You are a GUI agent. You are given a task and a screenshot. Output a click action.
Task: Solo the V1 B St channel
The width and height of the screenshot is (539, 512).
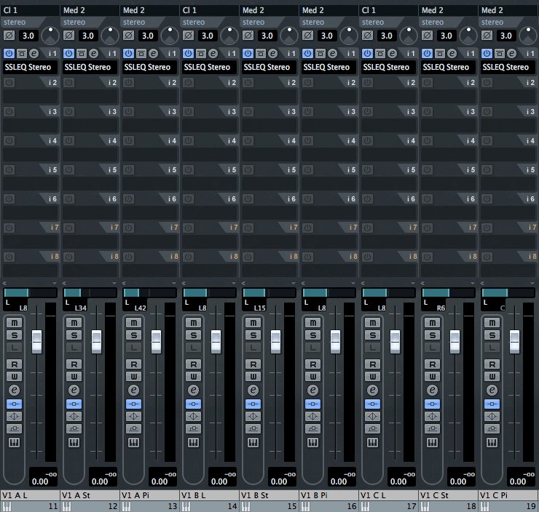[x=253, y=335]
